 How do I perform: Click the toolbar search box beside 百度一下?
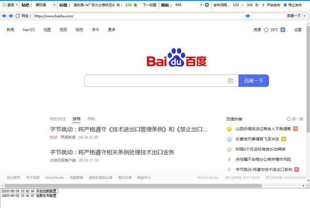[268, 16]
